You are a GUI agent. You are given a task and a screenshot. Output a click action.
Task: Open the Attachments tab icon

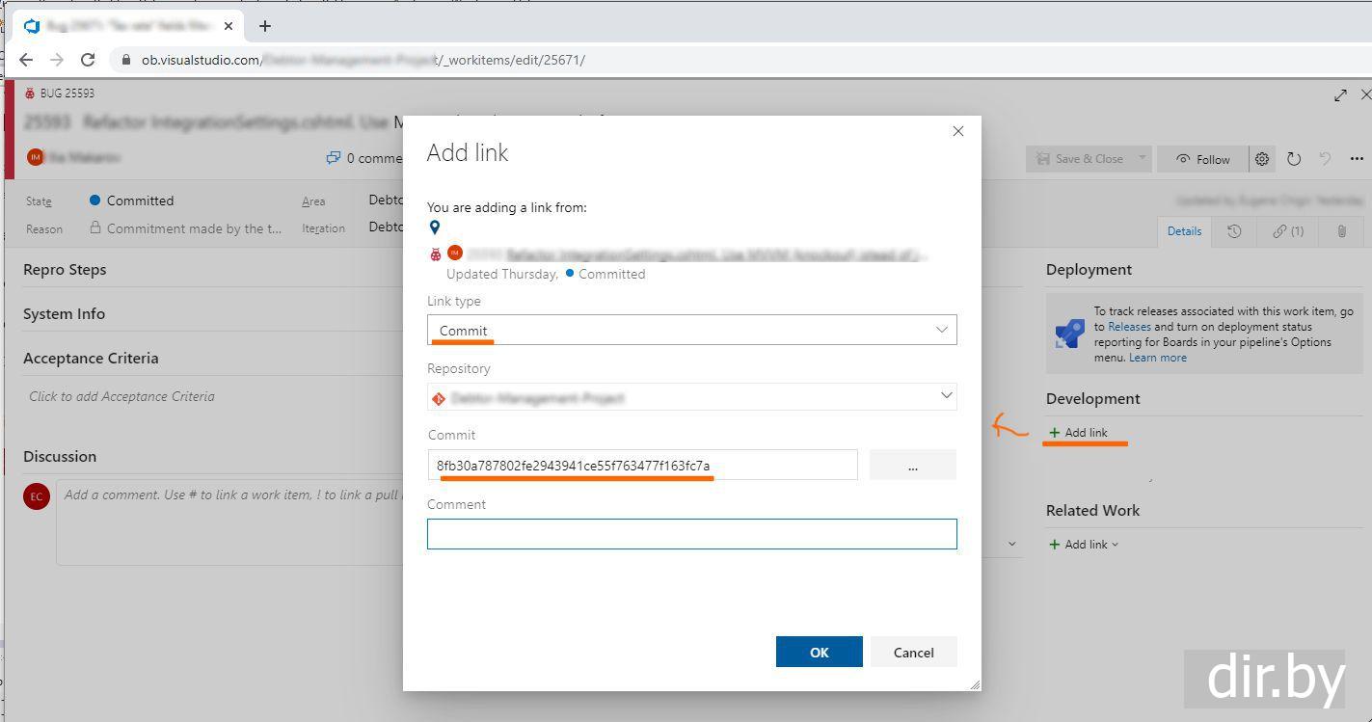1341,231
